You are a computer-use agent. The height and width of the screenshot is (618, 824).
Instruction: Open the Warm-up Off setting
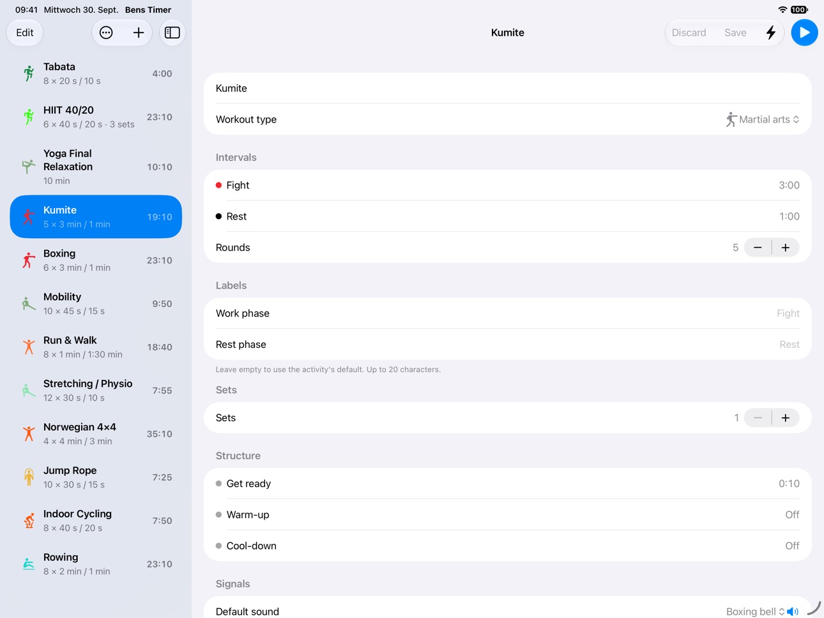[508, 515]
